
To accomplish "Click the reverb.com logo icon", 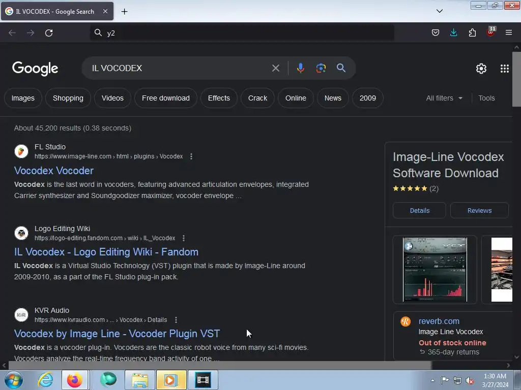I will [x=406, y=321].
